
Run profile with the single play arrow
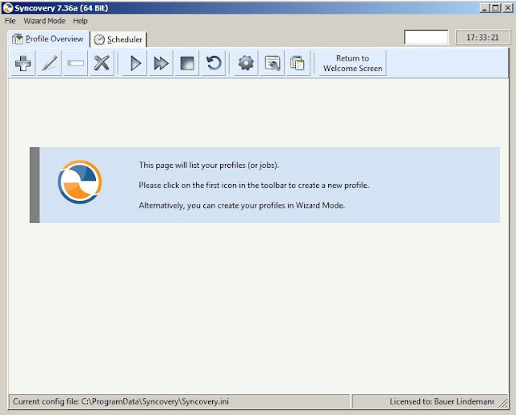(135, 63)
